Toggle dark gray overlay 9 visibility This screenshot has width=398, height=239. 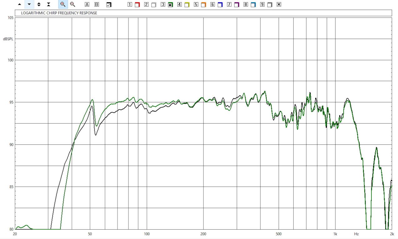pos(270,5)
